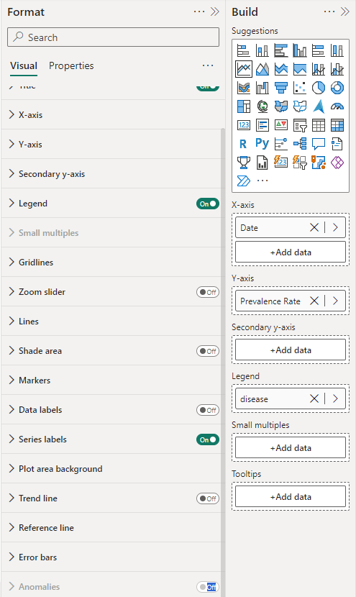The image size is (356, 597).
Task: Get more visuals via ellipsis
Action: [263, 181]
